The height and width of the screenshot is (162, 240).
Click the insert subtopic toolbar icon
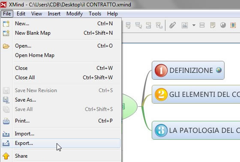point(128,25)
